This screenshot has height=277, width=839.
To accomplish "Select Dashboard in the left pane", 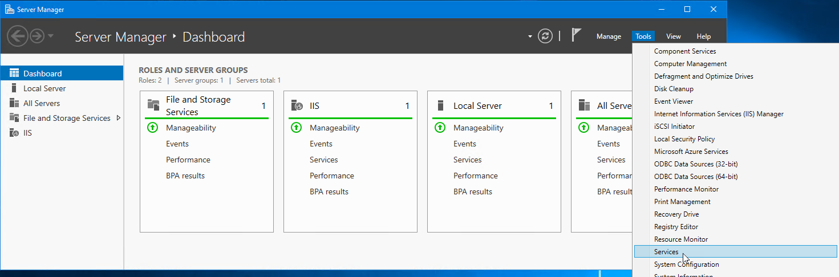I will [x=62, y=74].
